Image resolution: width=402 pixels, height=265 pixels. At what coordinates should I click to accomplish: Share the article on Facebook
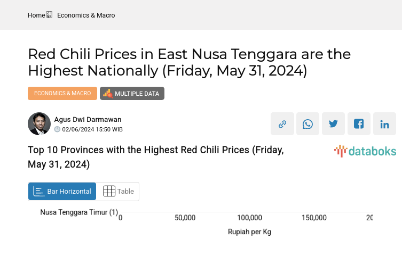(x=359, y=124)
